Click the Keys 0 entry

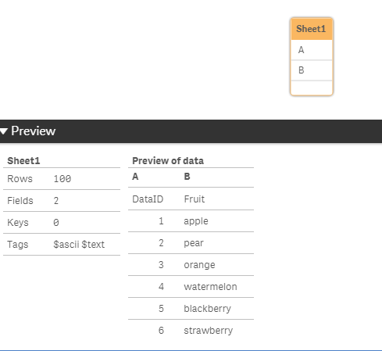click(x=62, y=223)
